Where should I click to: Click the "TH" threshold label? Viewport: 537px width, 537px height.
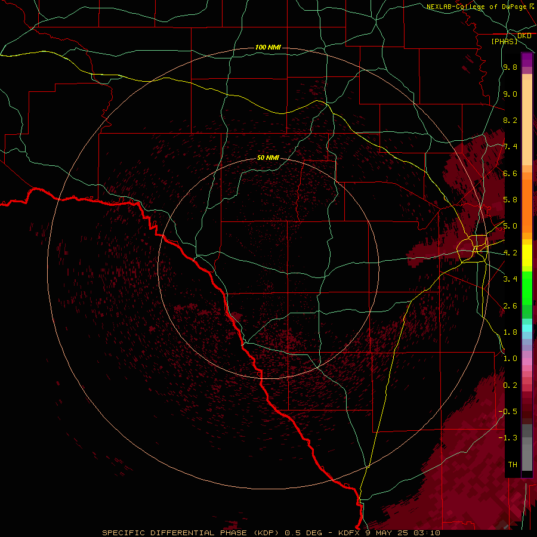coord(513,465)
